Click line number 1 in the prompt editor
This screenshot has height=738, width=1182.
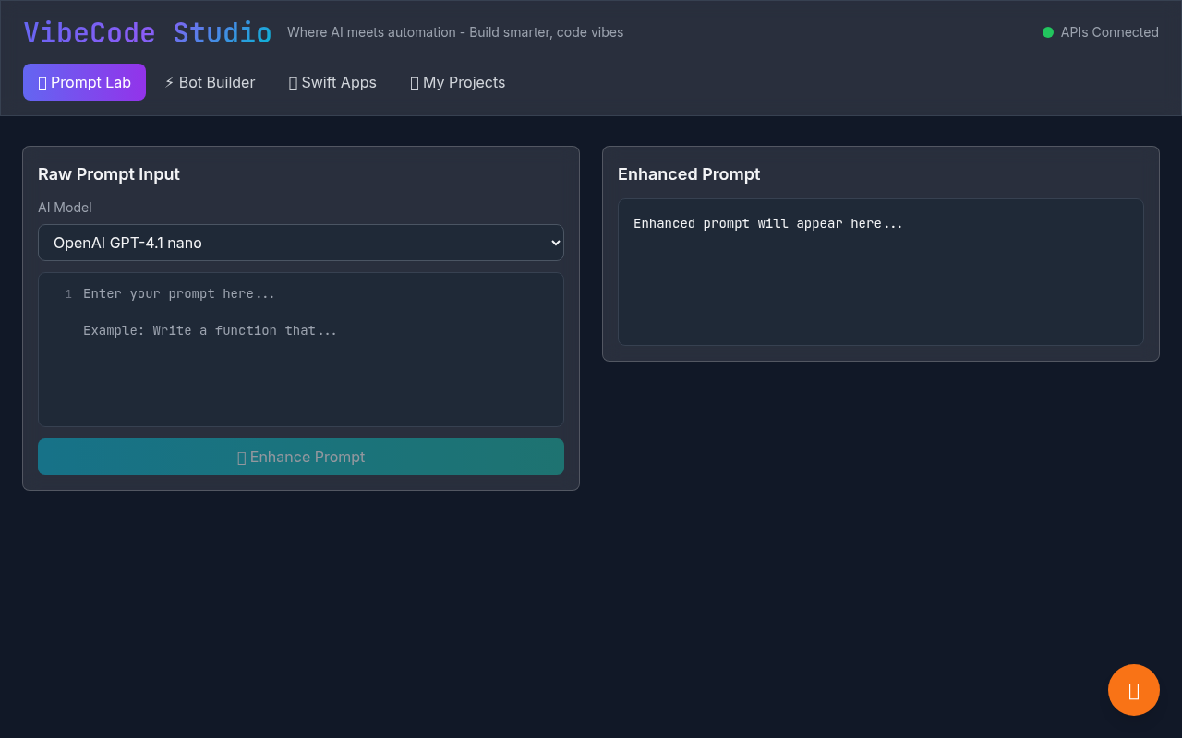coord(67,293)
